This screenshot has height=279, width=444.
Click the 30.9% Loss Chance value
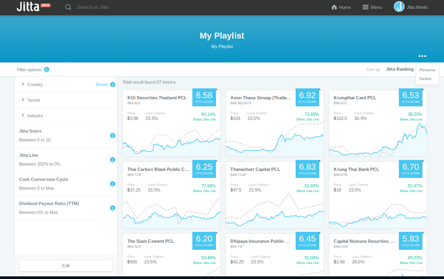[361, 118]
